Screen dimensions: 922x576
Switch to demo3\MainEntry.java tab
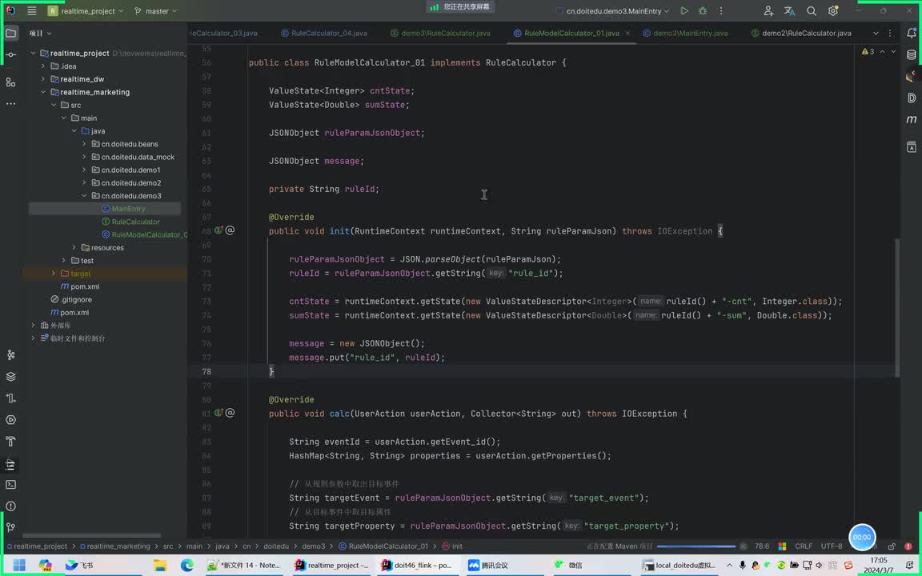690,34
